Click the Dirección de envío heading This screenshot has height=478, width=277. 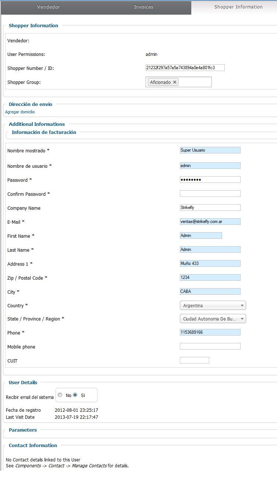31,104
